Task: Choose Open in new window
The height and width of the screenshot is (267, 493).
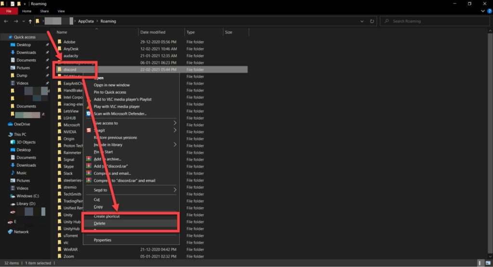Action: pos(112,85)
